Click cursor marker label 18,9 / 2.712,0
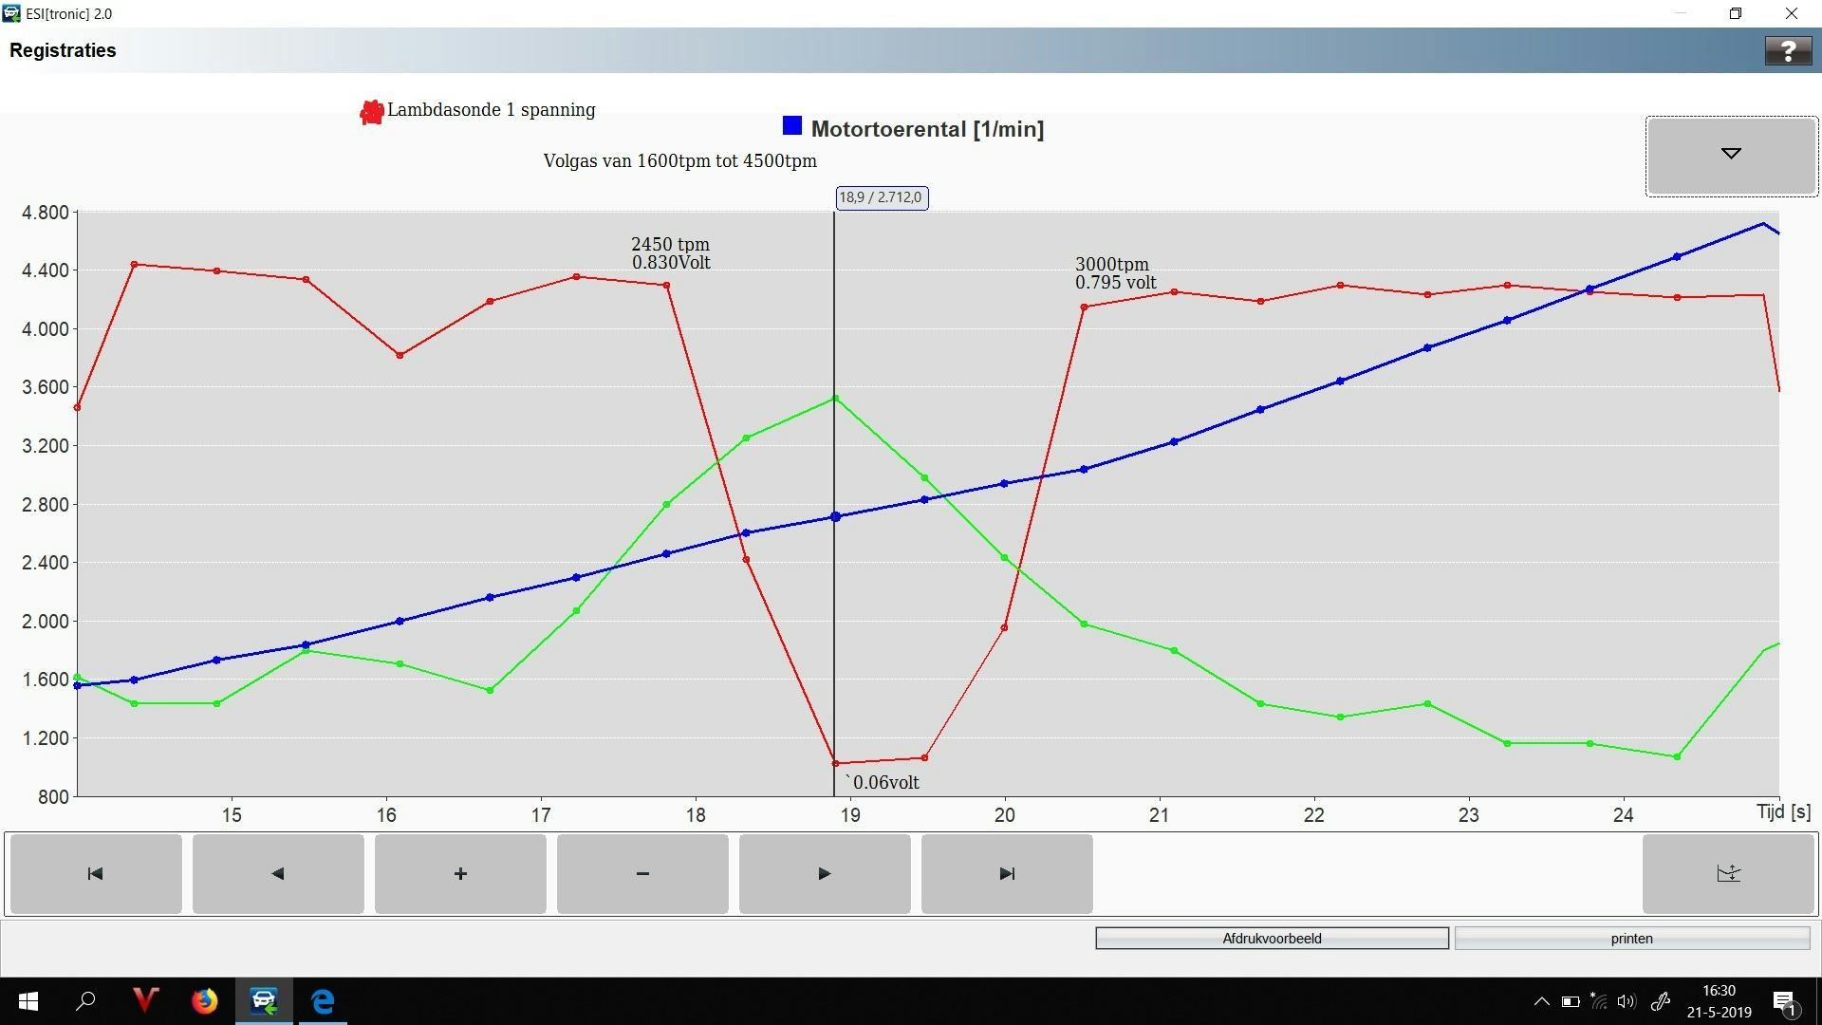This screenshot has height=1025, width=1822. (882, 197)
